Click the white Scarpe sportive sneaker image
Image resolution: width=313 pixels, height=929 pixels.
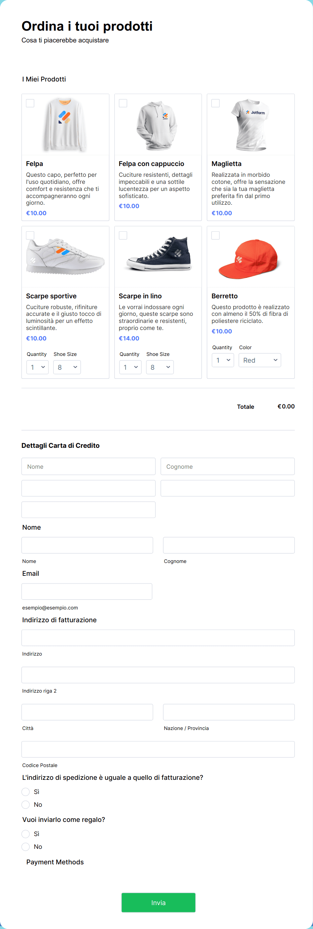pyautogui.click(x=65, y=257)
